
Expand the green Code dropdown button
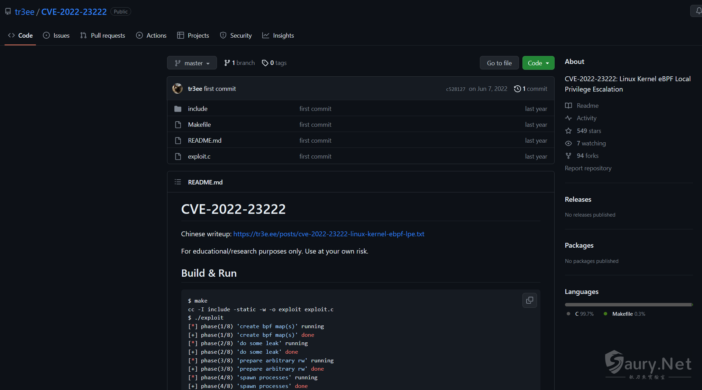pos(538,63)
